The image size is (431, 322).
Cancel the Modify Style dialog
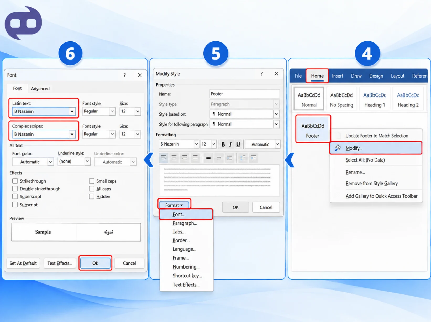(266, 207)
